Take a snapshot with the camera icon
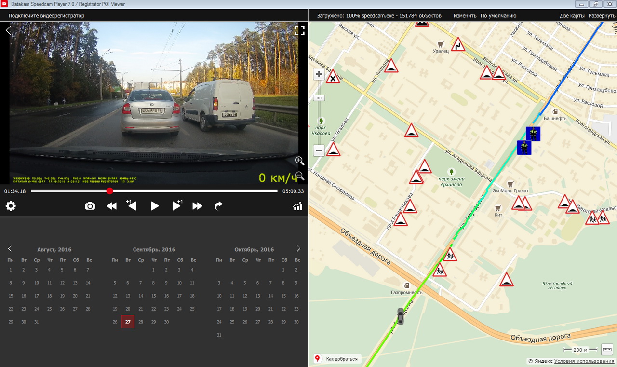The width and height of the screenshot is (617, 367). tap(90, 206)
